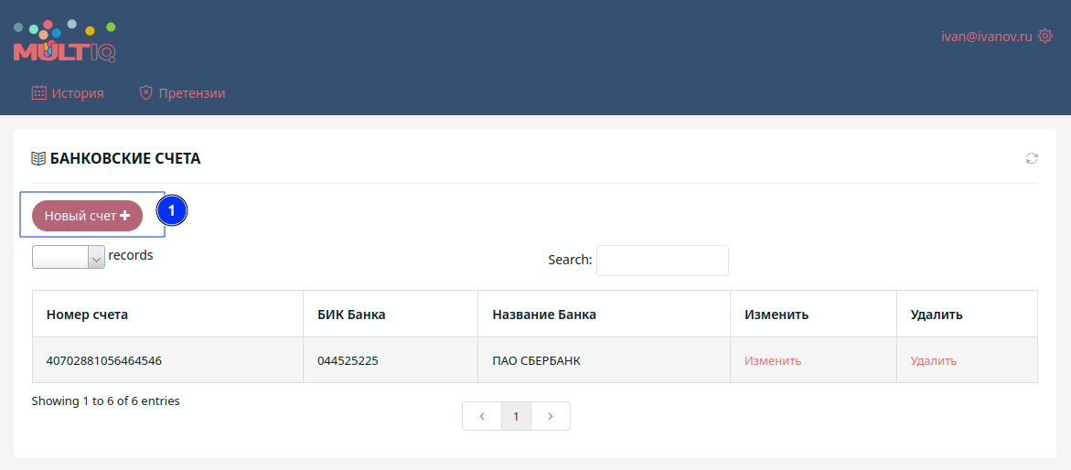This screenshot has width=1071, height=470.
Task: Click the shield icon beside Претензии
Action: click(145, 93)
